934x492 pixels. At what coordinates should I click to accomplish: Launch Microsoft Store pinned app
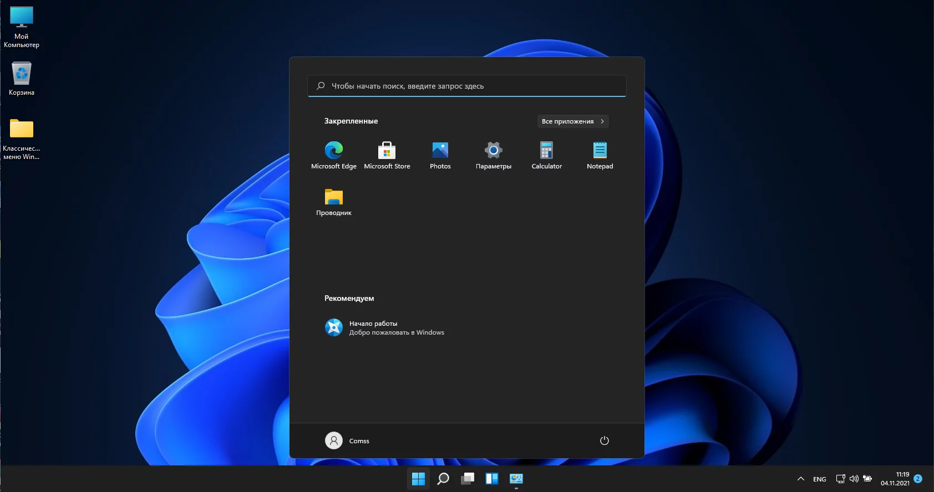pos(387,155)
